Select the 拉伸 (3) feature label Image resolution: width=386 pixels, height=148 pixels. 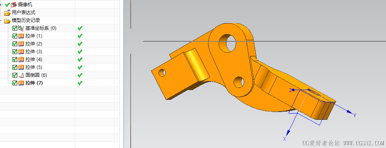tap(34, 52)
